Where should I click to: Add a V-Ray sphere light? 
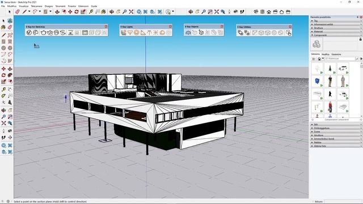coord(136,33)
